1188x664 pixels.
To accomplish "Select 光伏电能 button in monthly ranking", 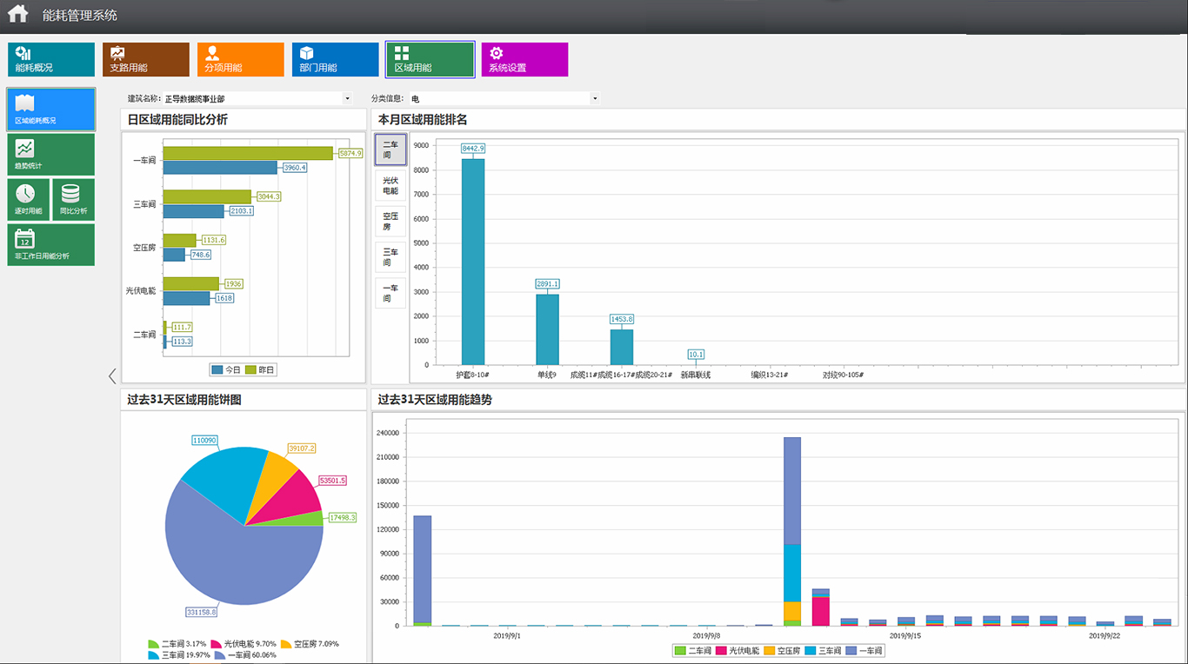I will [x=390, y=185].
